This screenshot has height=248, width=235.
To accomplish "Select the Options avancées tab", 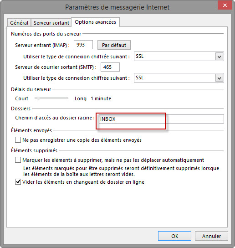I will pos(95,22).
